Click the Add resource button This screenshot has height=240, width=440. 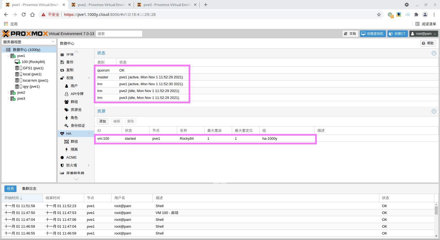(x=103, y=121)
